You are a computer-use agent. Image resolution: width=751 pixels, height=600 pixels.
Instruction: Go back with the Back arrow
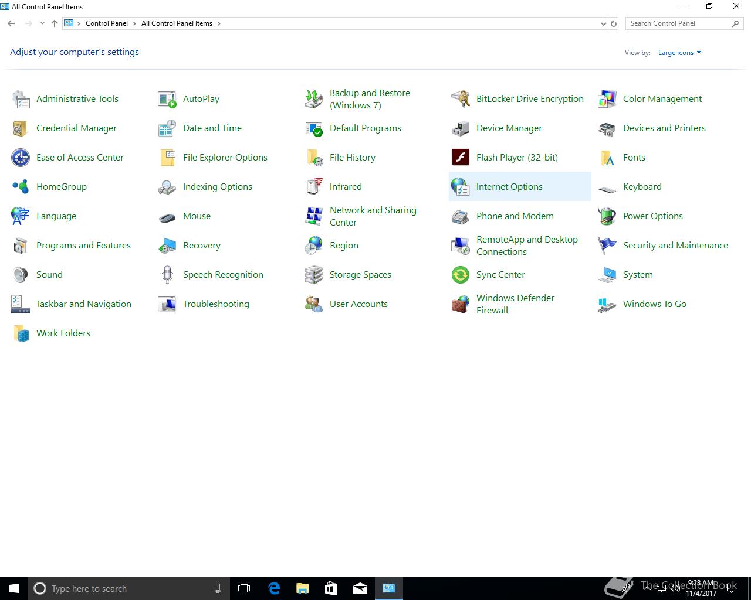click(11, 23)
